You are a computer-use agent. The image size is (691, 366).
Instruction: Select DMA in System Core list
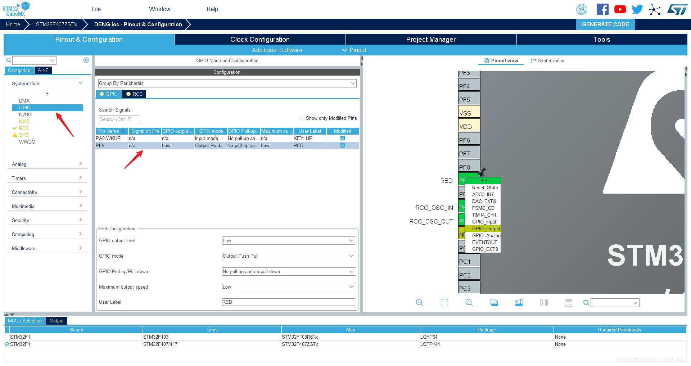[x=24, y=101]
